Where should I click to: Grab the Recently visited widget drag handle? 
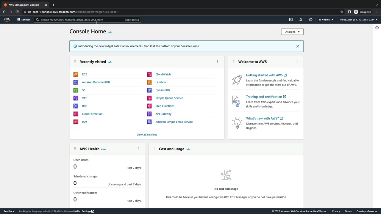click(75, 62)
